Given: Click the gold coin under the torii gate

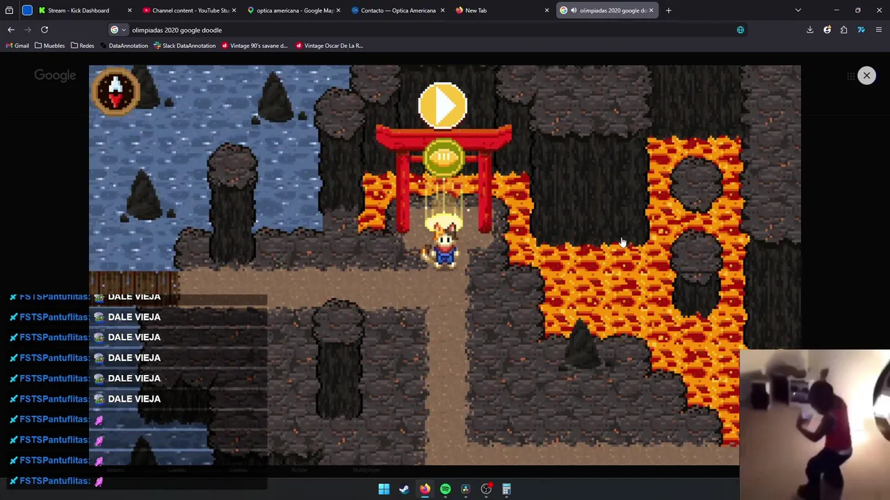Looking at the screenshot, I should pyautogui.click(x=444, y=158).
